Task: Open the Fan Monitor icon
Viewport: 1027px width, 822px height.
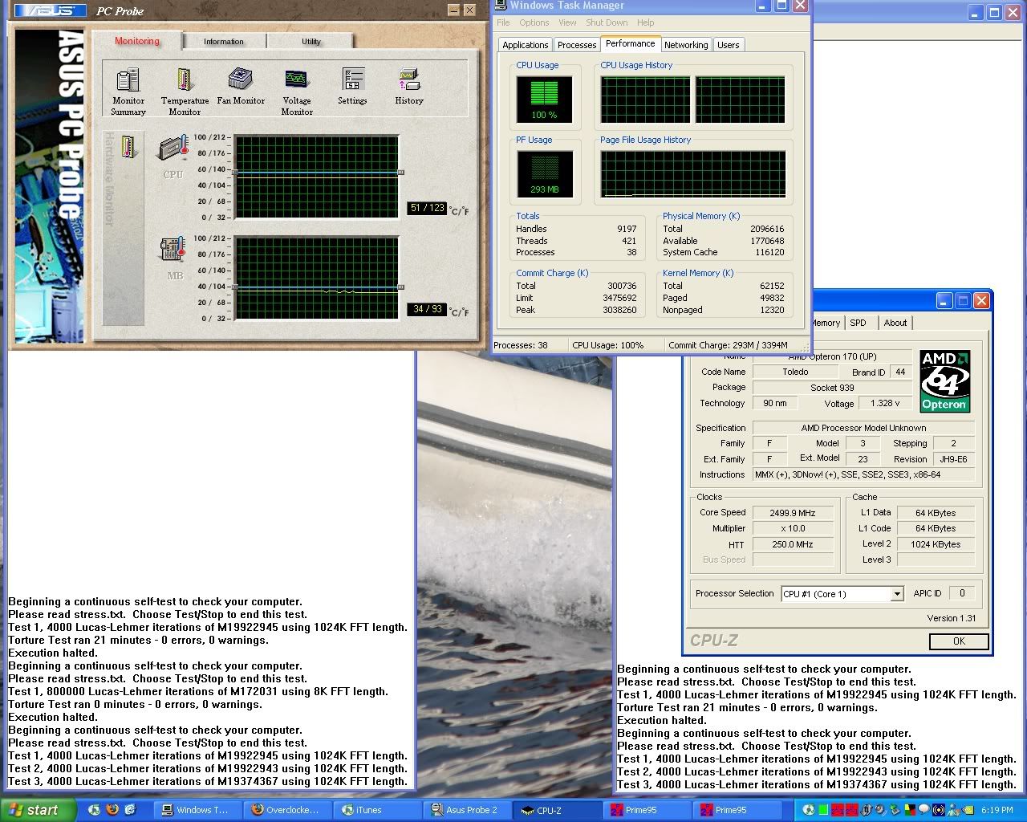Action: [x=241, y=87]
